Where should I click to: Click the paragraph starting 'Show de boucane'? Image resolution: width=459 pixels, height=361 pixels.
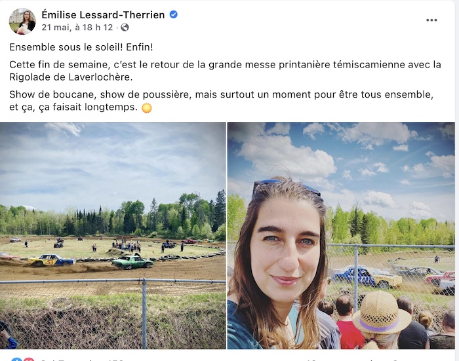click(x=222, y=101)
